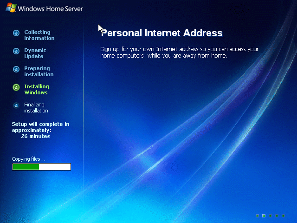The height and width of the screenshot is (223, 297).
Task: Click the Personal Internet Address heading
Action: 161,33
